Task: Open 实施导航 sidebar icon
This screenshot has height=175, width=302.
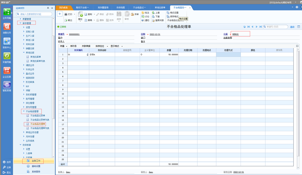Action: point(7,57)
